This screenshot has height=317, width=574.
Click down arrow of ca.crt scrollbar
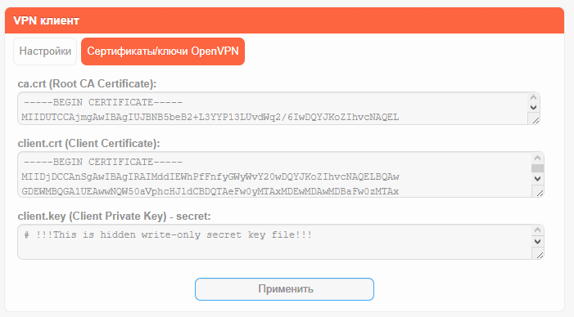click(x=533, y=107)
